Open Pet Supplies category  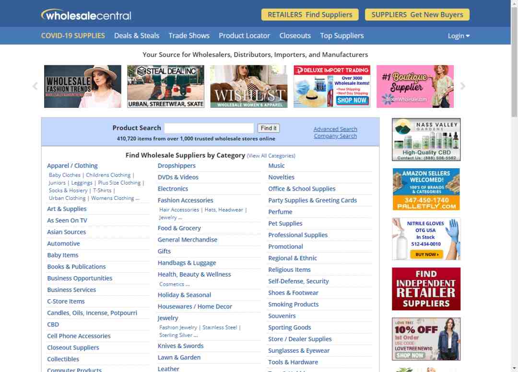pos(285,223)
